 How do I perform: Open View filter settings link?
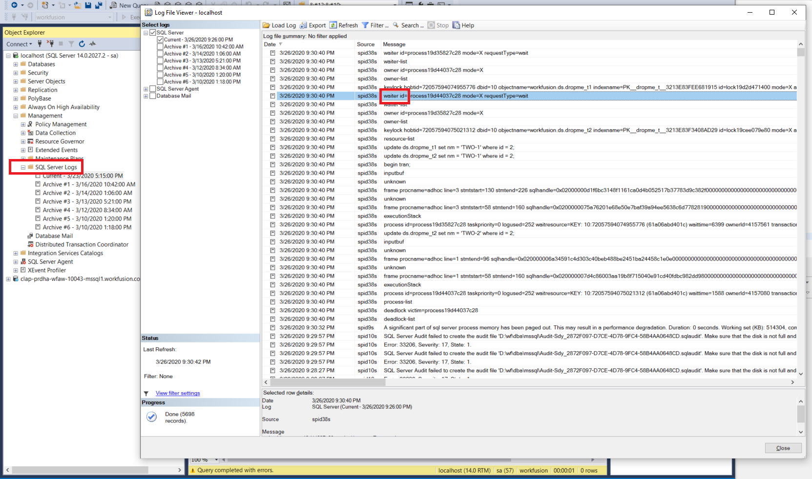178,393
